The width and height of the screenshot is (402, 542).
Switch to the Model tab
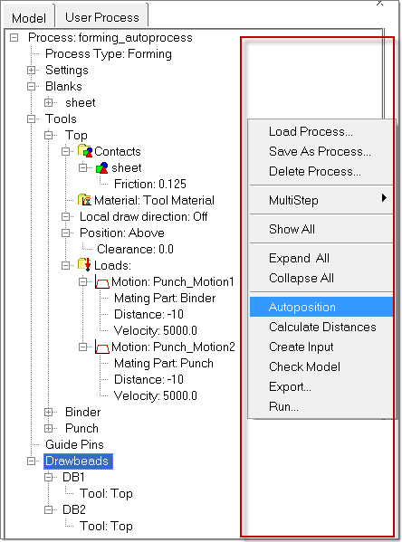click(29, 17)
